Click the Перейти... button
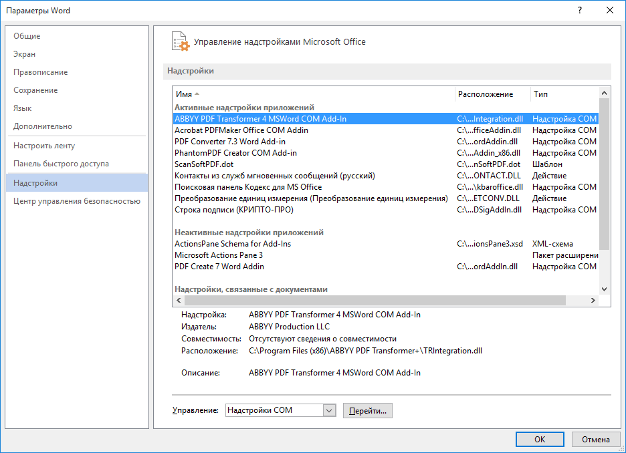This screenshot has height=453, width=626. (368, 411)
